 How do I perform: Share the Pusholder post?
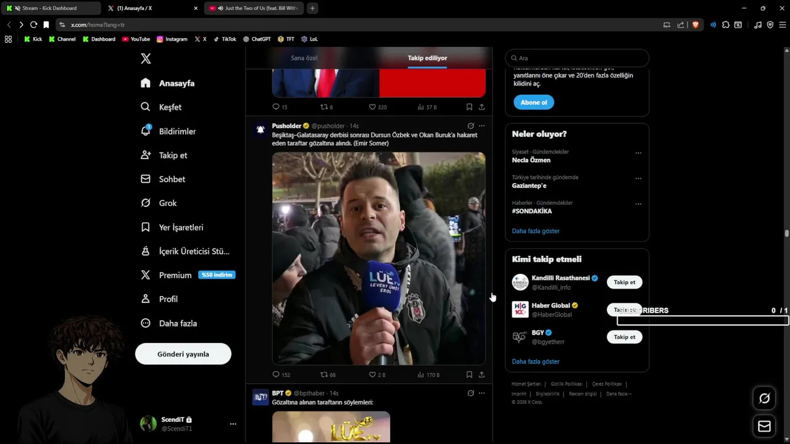pyautogui.click(x=481, y=374)
